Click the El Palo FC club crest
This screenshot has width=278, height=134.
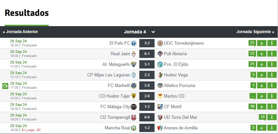click(134, 43)
